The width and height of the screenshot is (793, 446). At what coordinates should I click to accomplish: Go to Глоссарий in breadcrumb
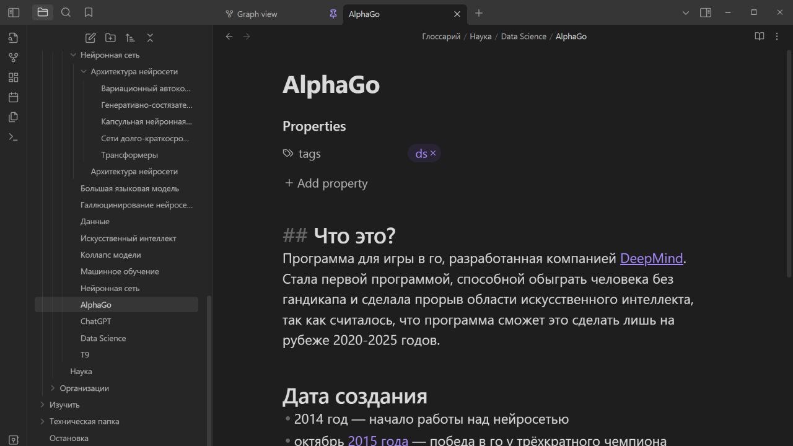441,37
